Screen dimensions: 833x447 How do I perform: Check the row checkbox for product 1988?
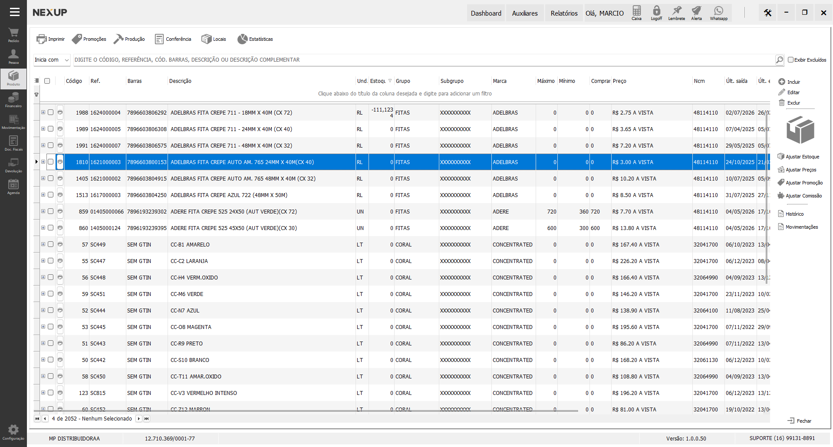tap(51, 112)
